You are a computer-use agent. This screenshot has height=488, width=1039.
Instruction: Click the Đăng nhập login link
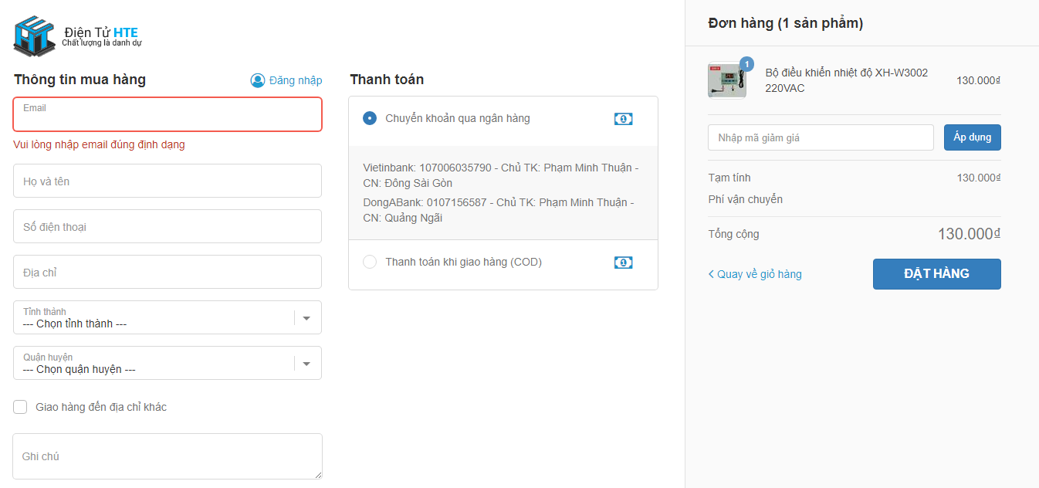(296, 80)
